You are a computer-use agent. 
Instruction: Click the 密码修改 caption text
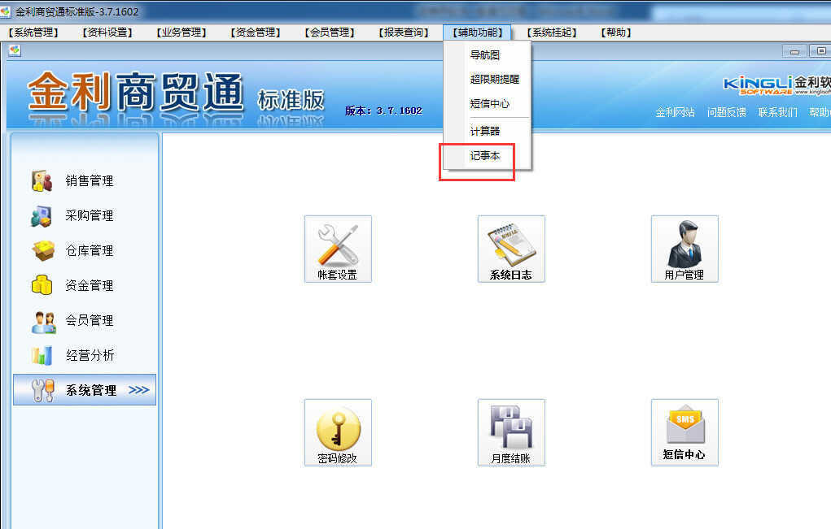[338, 458]
